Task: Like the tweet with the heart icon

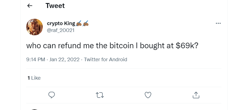Action: (x=148, y=95)
